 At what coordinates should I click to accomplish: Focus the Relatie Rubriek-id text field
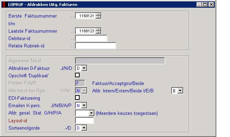tap(95, 46)
